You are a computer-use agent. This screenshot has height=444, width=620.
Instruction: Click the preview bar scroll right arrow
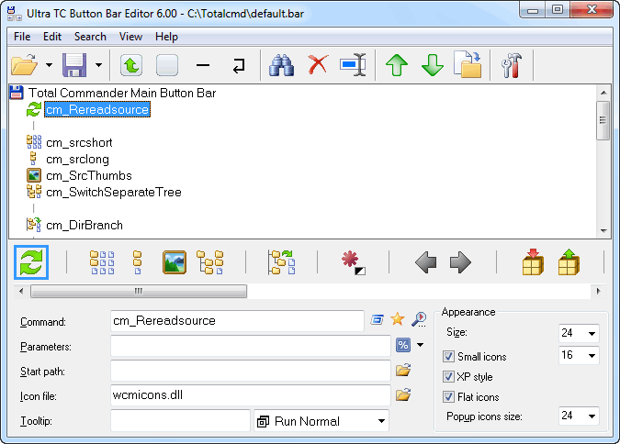point(598,292)
